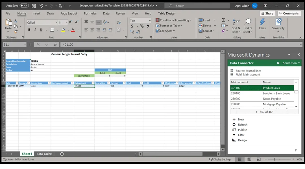Image resolution: width=305 pixels, height=169 pixels.
Task: Open the data_cache sheet tab
Action: [x=44, y=154]
